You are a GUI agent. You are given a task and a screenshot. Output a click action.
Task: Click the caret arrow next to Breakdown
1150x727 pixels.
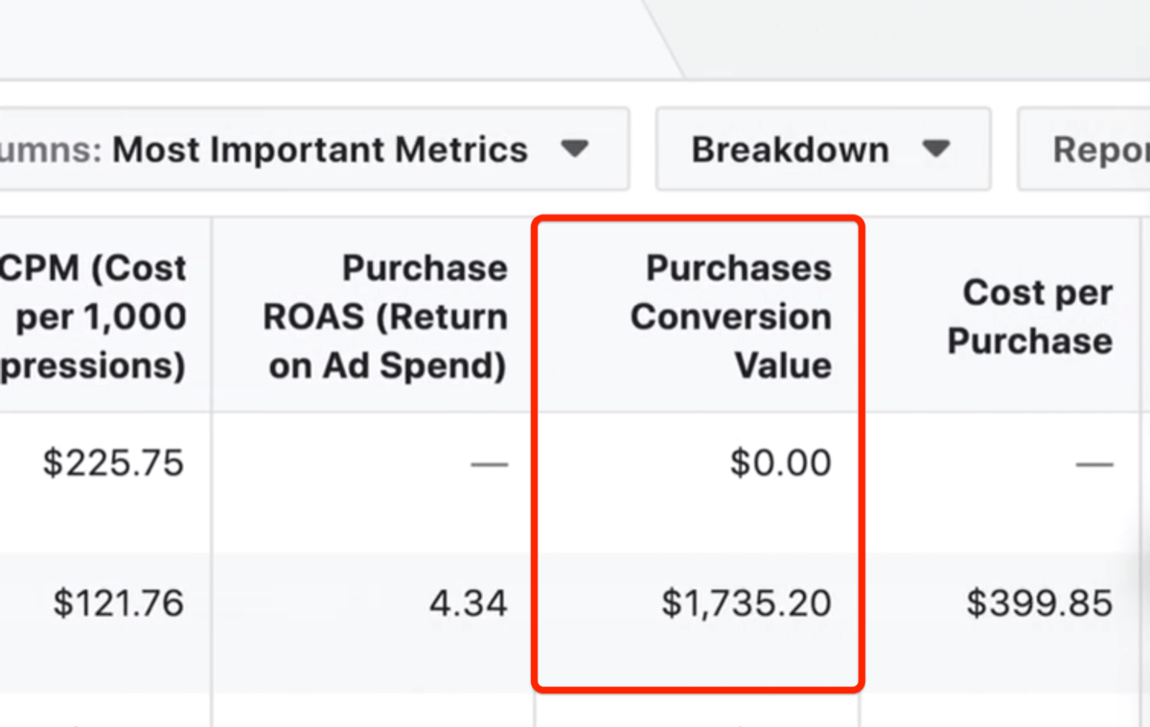click(935, 150)
